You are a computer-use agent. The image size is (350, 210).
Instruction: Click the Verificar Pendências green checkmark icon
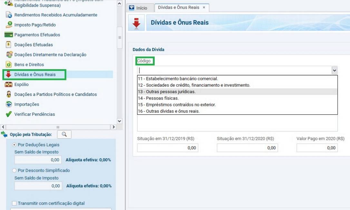9,114
